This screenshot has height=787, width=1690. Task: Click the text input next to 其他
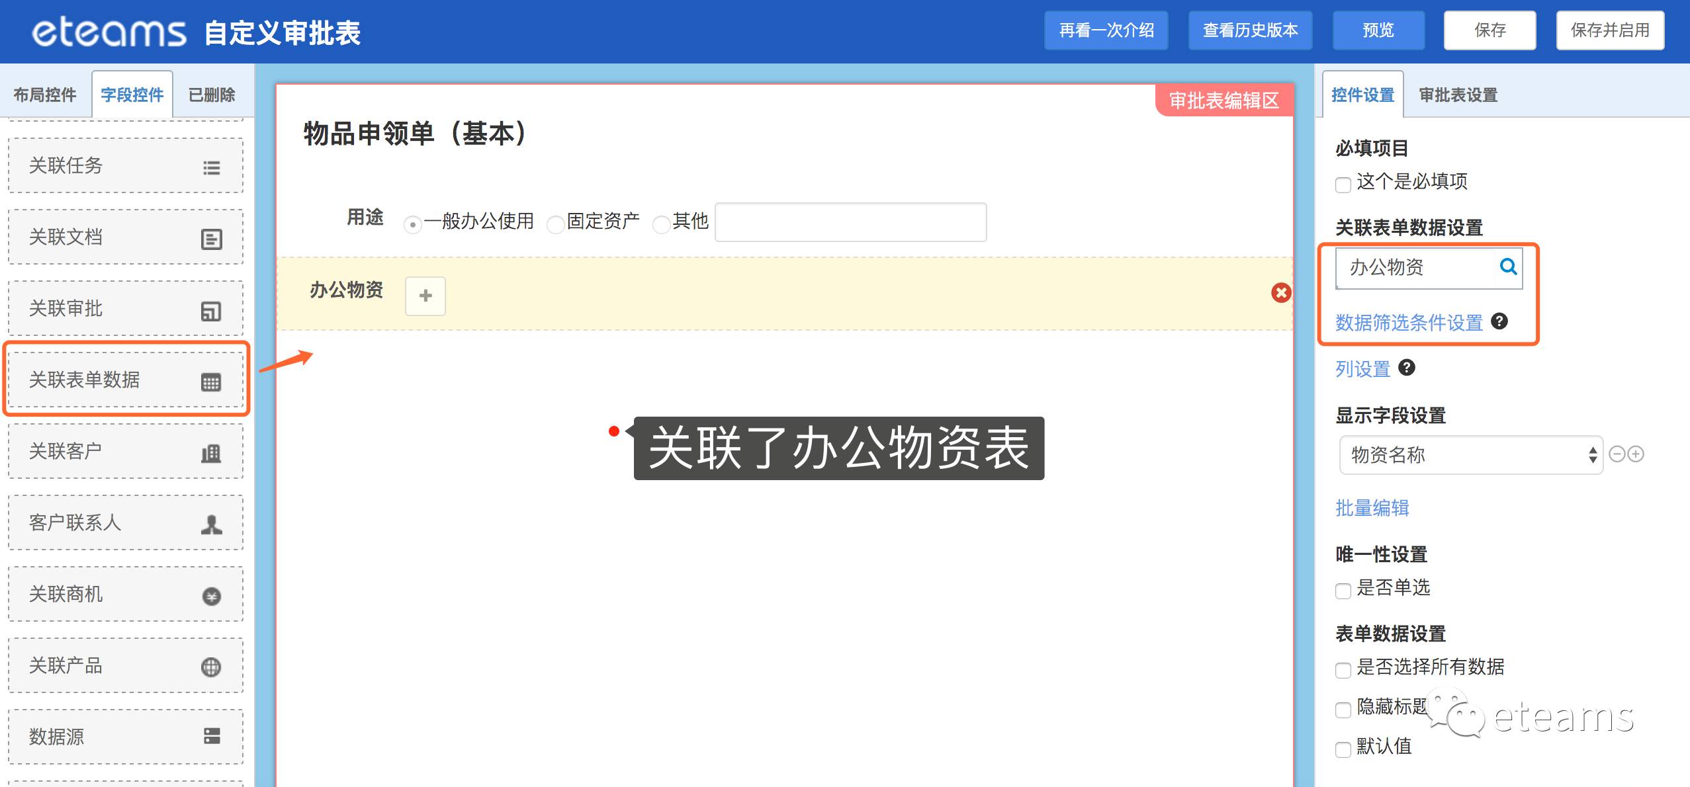(850, 222)
